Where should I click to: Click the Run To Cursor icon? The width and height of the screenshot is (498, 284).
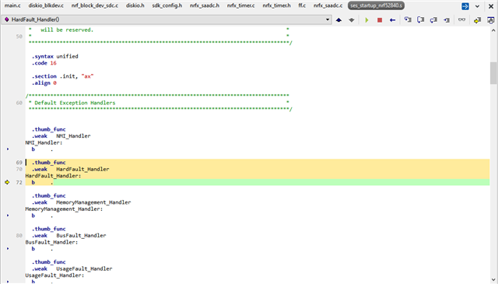coord(447,20)
